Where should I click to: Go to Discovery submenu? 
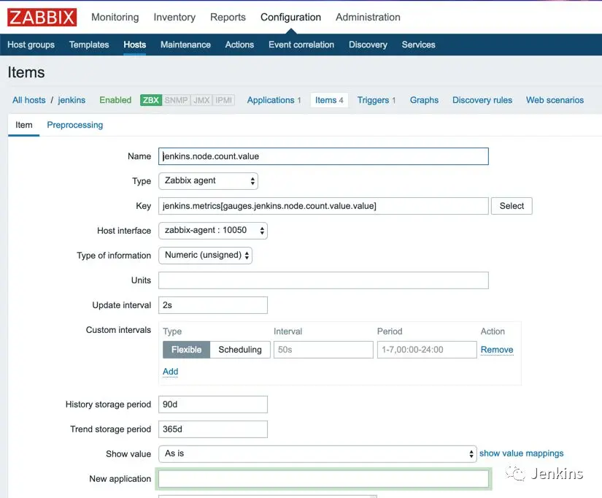tap(368, 45)
